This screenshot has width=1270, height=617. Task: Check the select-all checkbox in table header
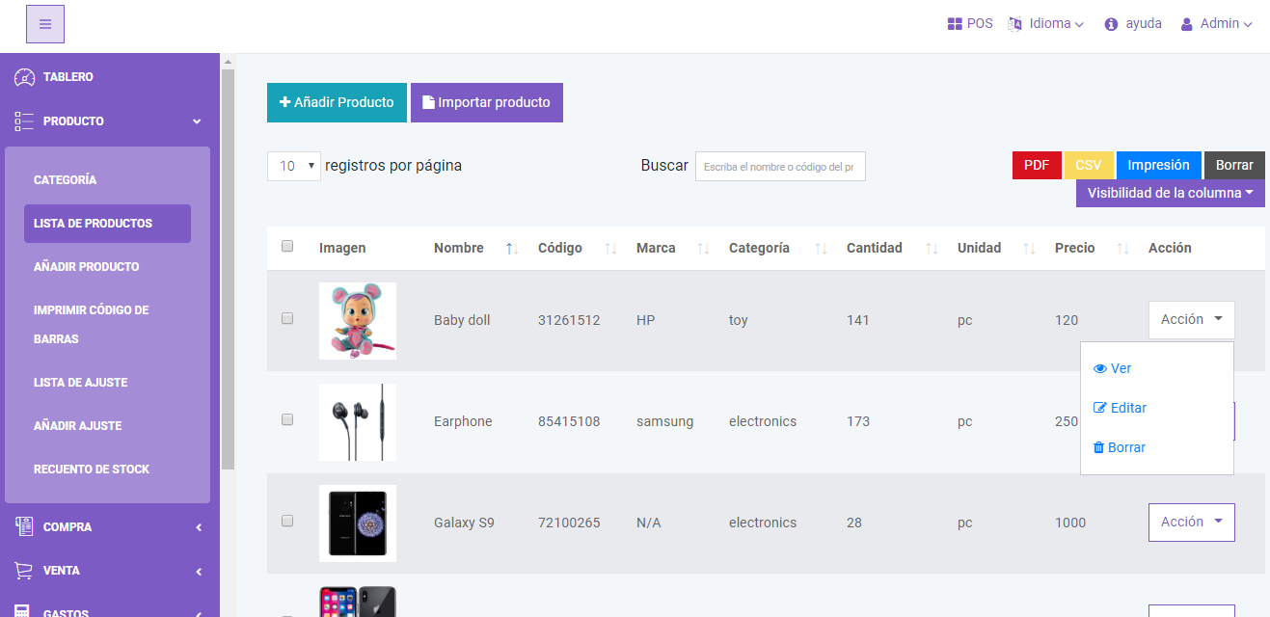[286, 246]
